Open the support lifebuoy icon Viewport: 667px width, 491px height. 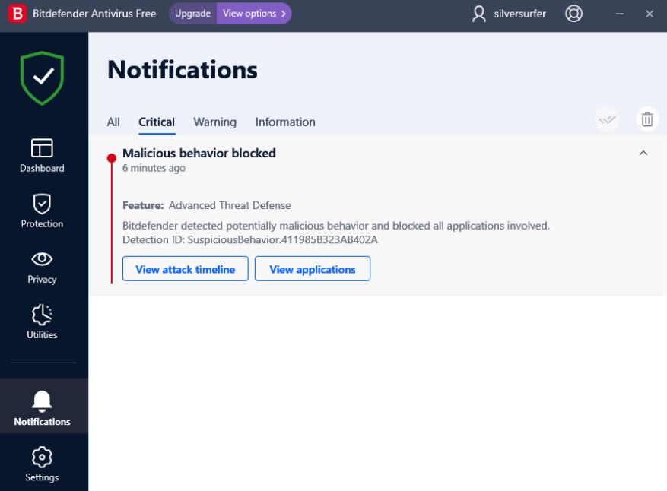(573, 14)
